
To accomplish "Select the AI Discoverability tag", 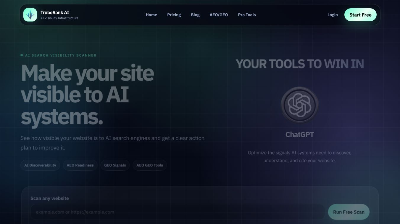I will pyautogui.click(x=40, y=165).
